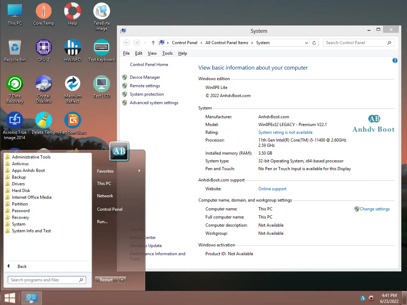Launch Core Temp from desktop
The height and width of the screenshot is (305, 407).
tap(44, 14)
